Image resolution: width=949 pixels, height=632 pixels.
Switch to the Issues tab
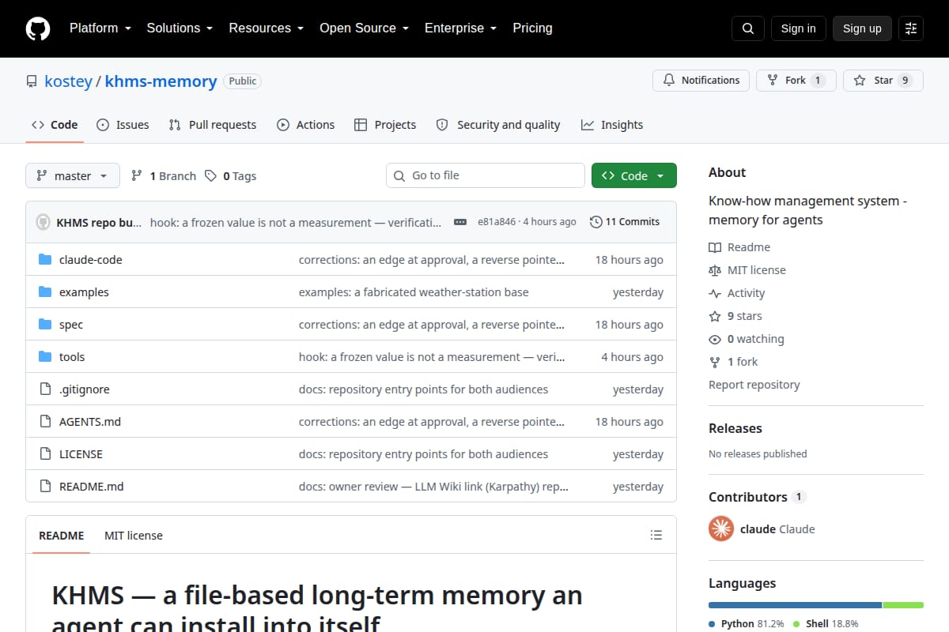123,125
